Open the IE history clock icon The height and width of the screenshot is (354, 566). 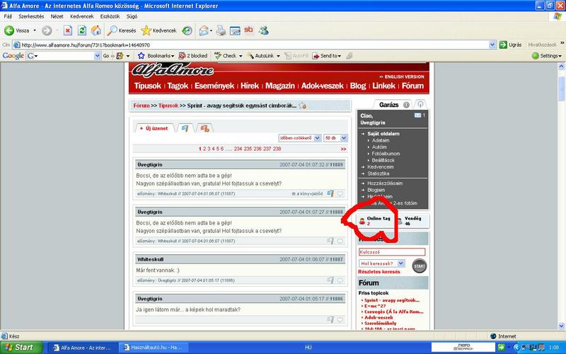pos(187,30)
